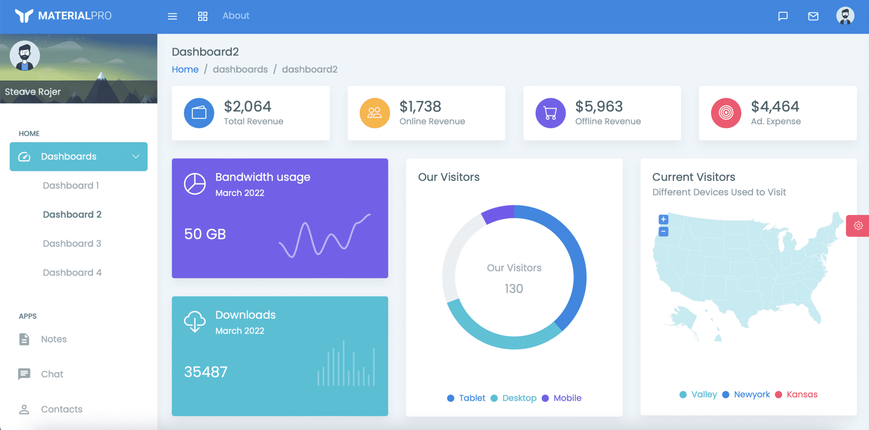Select Dashboard 3 in sidebar
869x430 pixels.
pos(72,243)
